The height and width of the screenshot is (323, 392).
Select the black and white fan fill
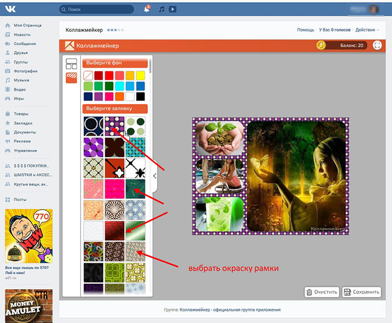114,210
